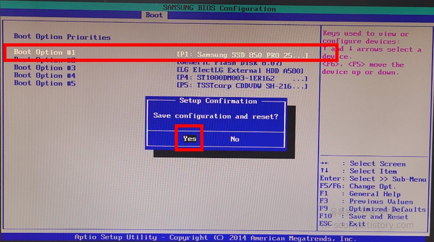Screen dimensions: 434x242
Task: Choose No in Setup Confirmation dialog
Action: pos(235,139)
